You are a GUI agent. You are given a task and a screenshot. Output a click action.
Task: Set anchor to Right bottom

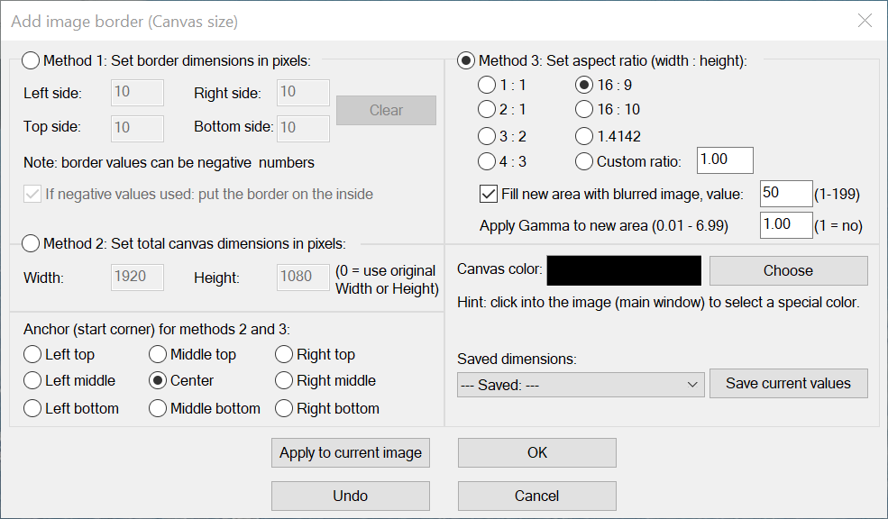pyautogui.click(x=284, y=409)
